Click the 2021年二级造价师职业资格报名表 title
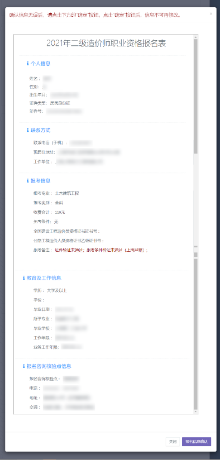Image resolution: width=220 pixels, height=460 pixels. pos(106,43)
